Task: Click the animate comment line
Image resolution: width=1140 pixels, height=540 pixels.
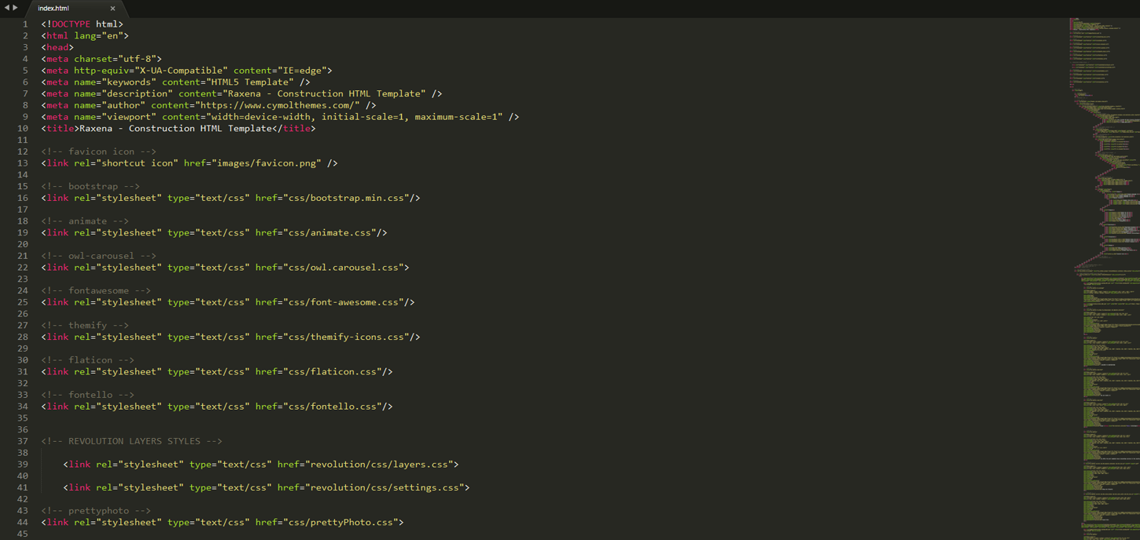Action: tap(85, 221)
